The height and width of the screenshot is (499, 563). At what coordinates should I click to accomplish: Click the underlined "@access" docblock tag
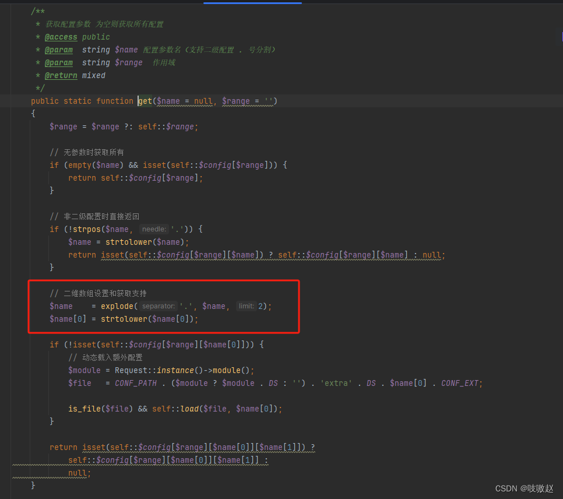pyautogui.click(x=61, y=37)
